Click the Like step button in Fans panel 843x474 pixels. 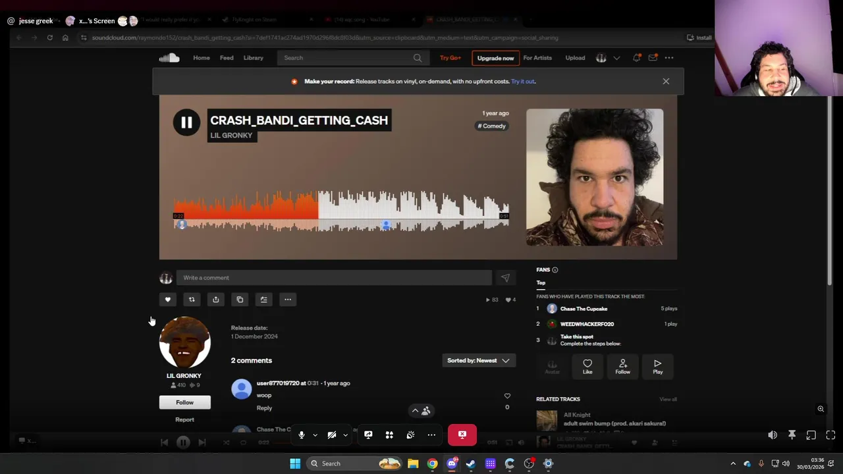point(587,367)
